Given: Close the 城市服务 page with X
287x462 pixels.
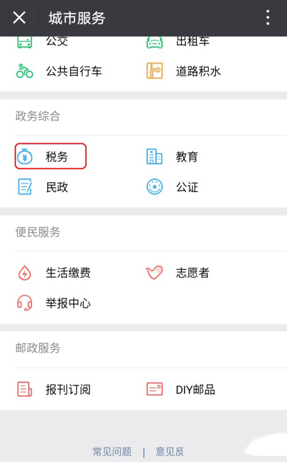Looking at the screenshot, I should (x=20, y=18).
